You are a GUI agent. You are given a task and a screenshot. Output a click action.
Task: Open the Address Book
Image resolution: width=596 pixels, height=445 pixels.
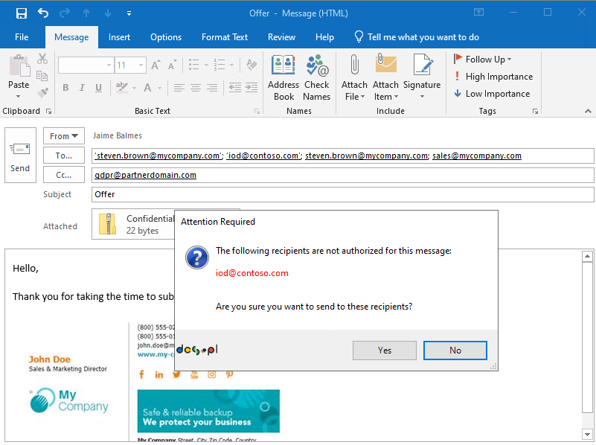(x=283, y=77)
